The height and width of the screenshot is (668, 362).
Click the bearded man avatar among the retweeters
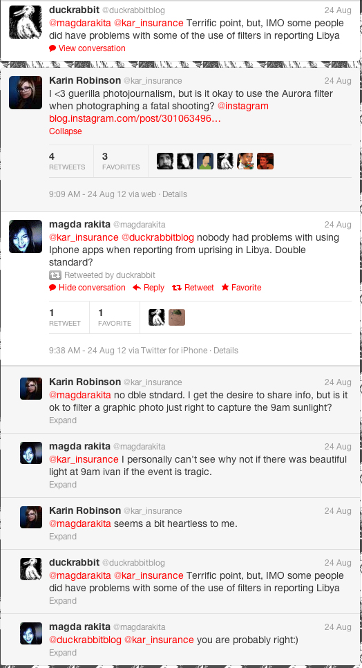165,161
